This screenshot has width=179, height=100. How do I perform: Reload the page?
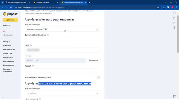tap(11, 7)
